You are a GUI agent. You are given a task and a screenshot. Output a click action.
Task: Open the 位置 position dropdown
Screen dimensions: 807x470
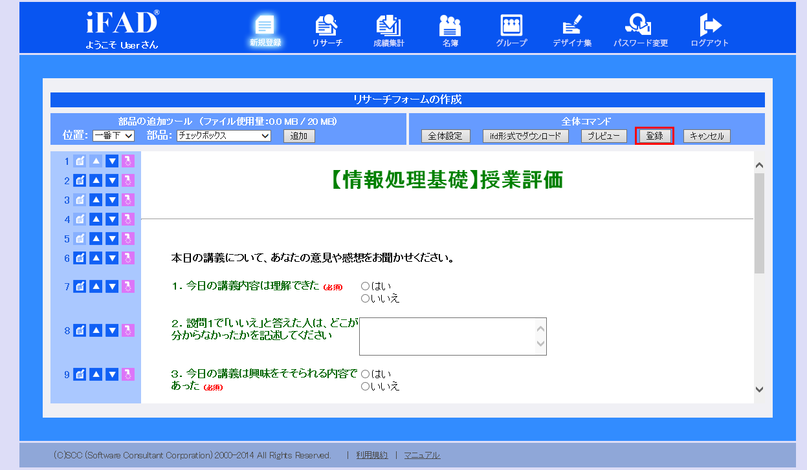[113, 136]
